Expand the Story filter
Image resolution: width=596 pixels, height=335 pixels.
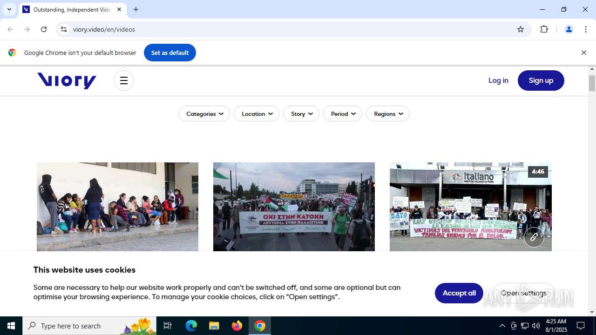tap(301, 114)
